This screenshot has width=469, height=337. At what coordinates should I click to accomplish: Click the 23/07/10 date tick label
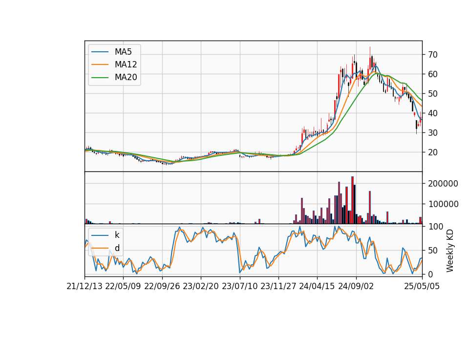pyautogui.click(x=239, y=286)
